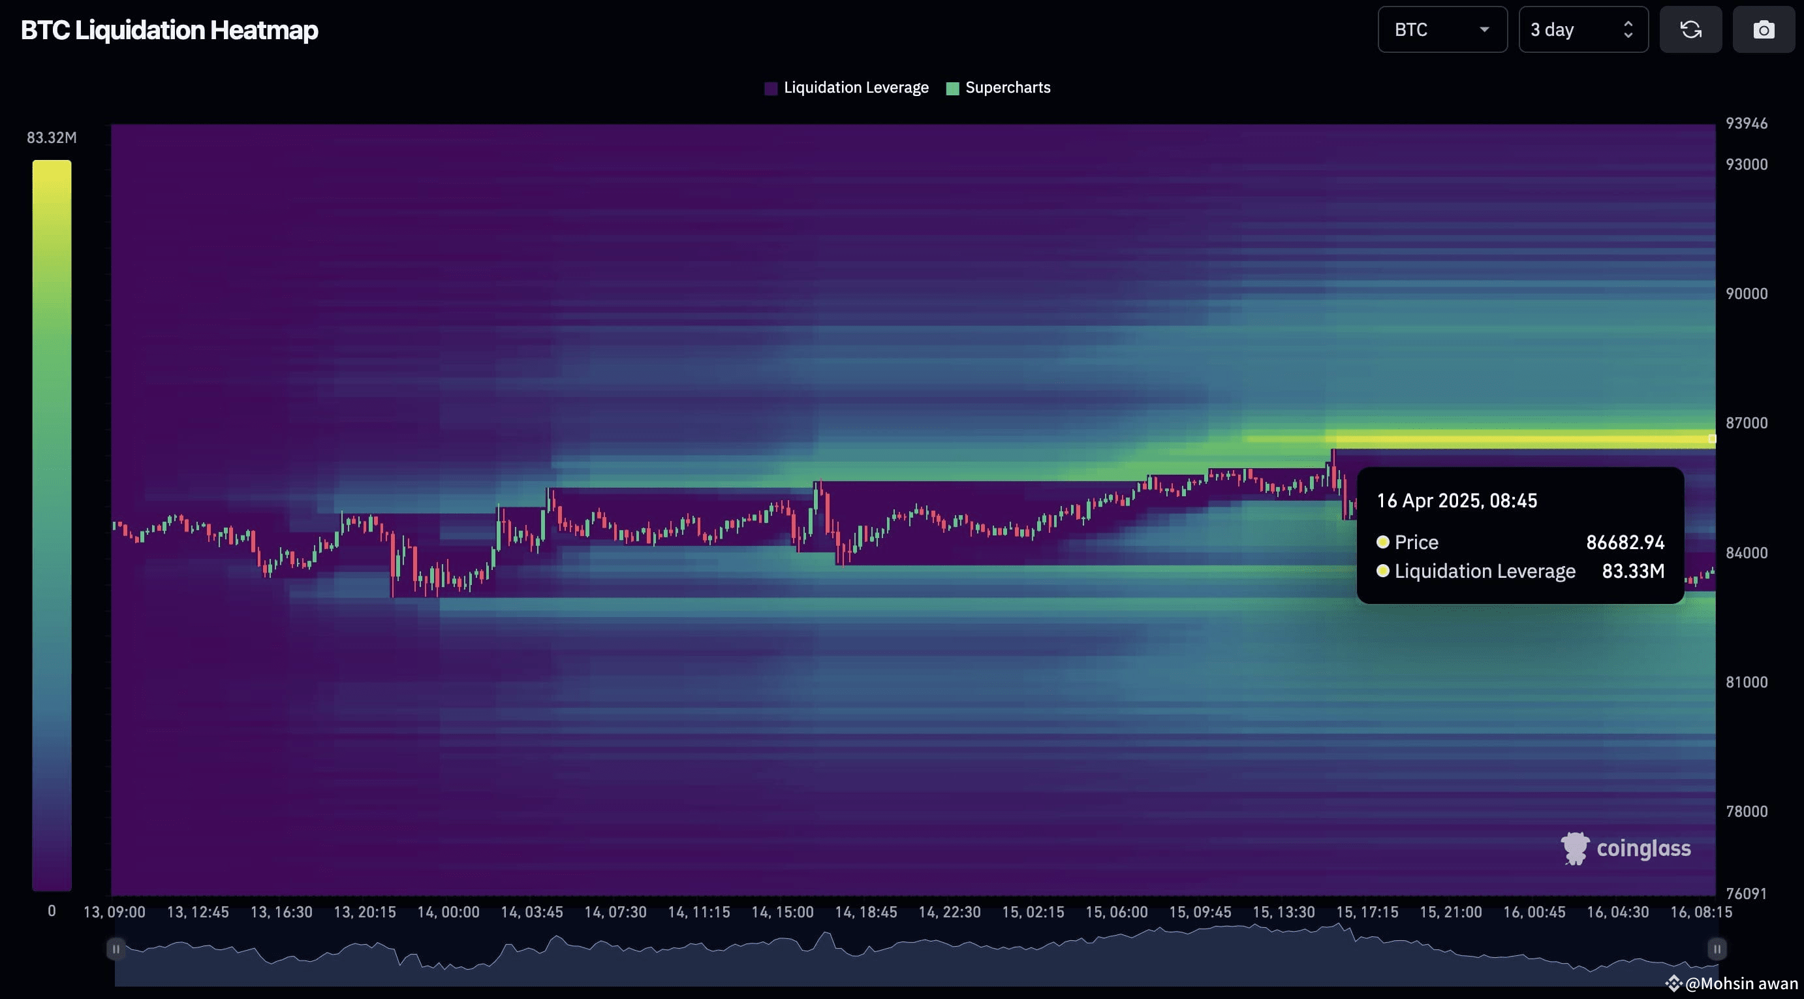Click the coinglass logo watermark

pos(1625,848)
